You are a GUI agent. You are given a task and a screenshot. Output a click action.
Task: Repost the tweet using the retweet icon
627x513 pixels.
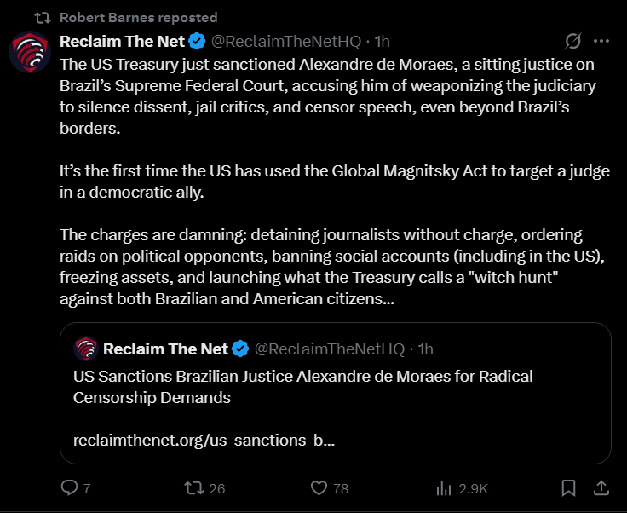point(194,487)
